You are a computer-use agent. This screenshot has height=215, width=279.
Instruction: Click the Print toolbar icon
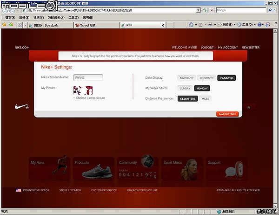210,25
